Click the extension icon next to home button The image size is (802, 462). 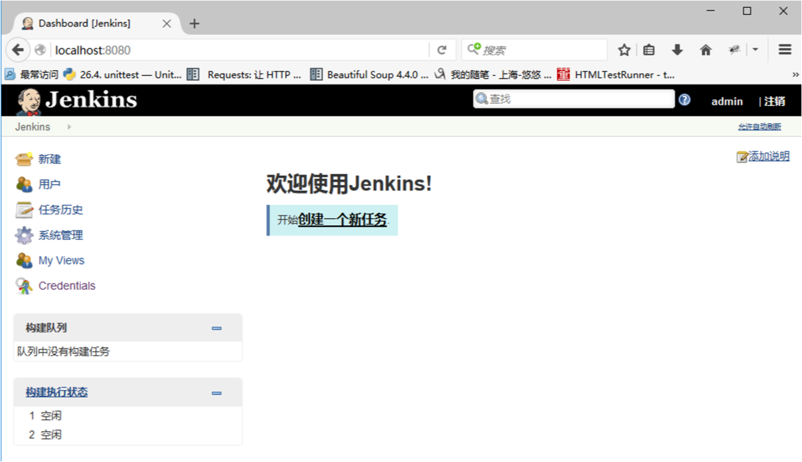pos(734,50)
